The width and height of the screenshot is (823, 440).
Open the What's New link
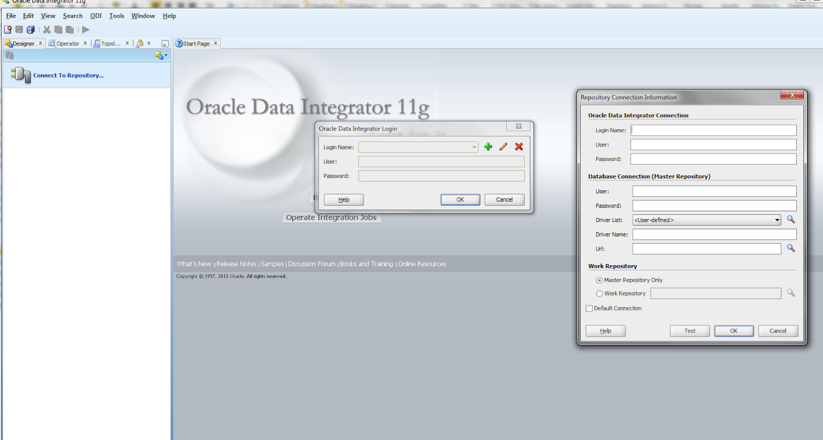click(x=194, y=264)
